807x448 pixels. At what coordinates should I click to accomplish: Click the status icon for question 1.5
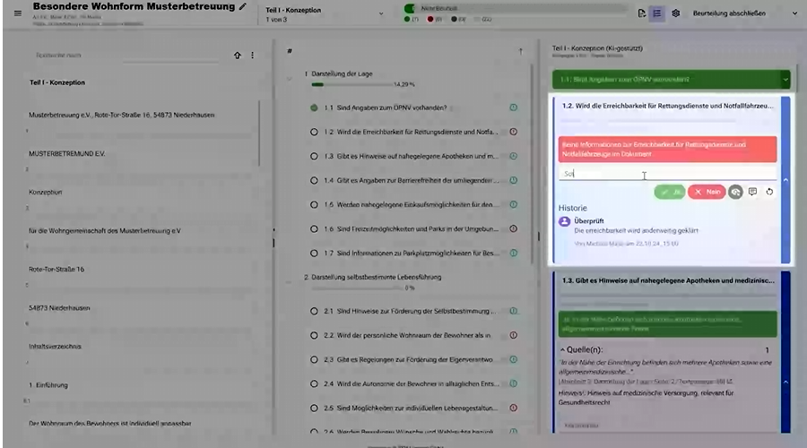(x=513, y=204)
